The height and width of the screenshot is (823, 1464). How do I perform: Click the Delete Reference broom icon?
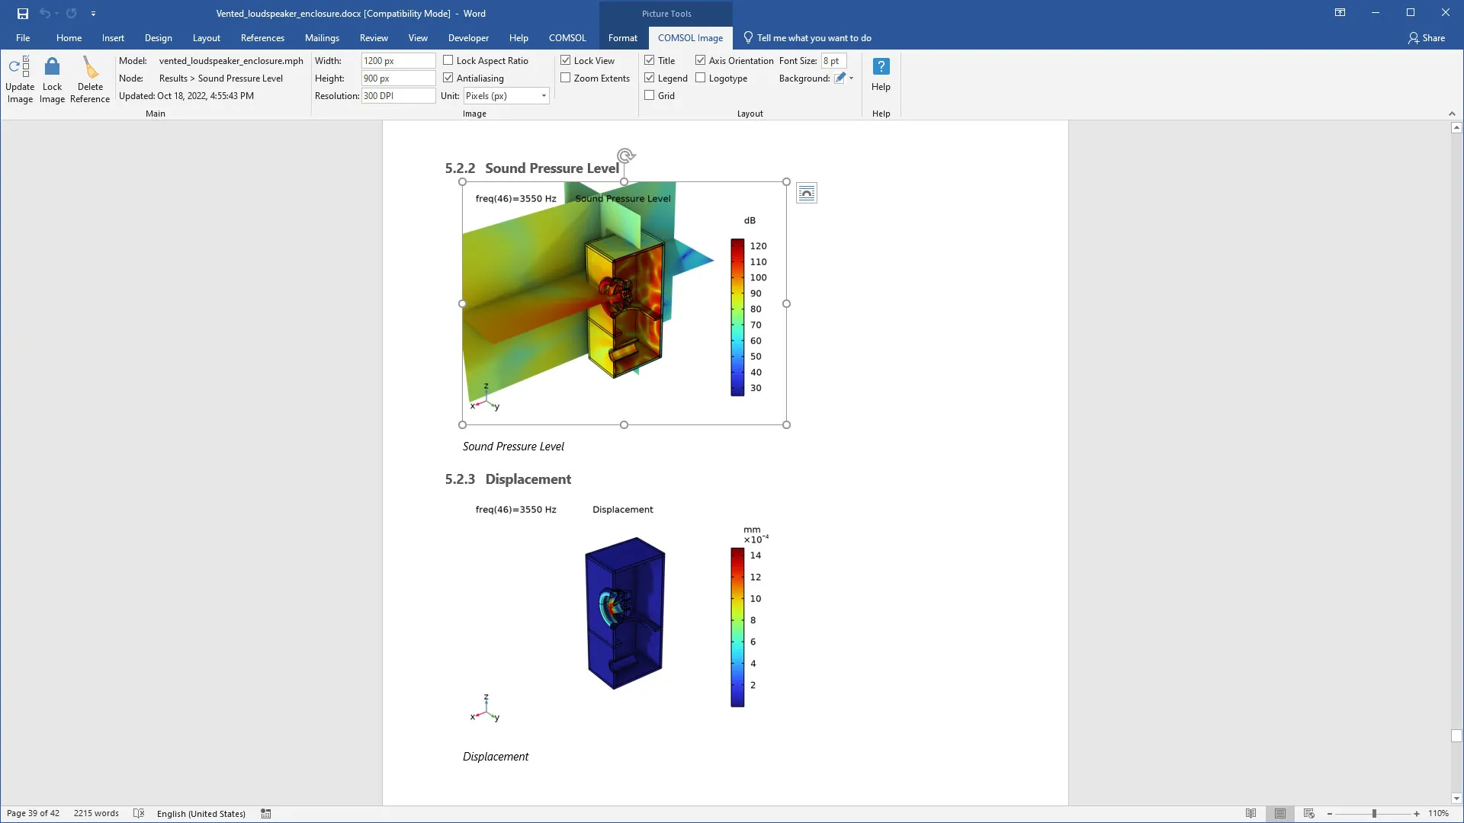point(90,67)
